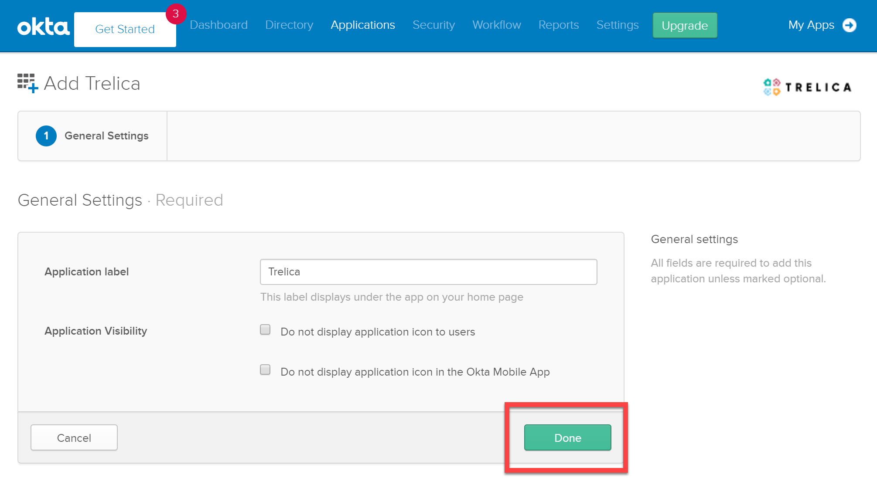Viewport: 877px width, 488px height.
Task: Click the Application label text field
Action: [x=428, y=272]
